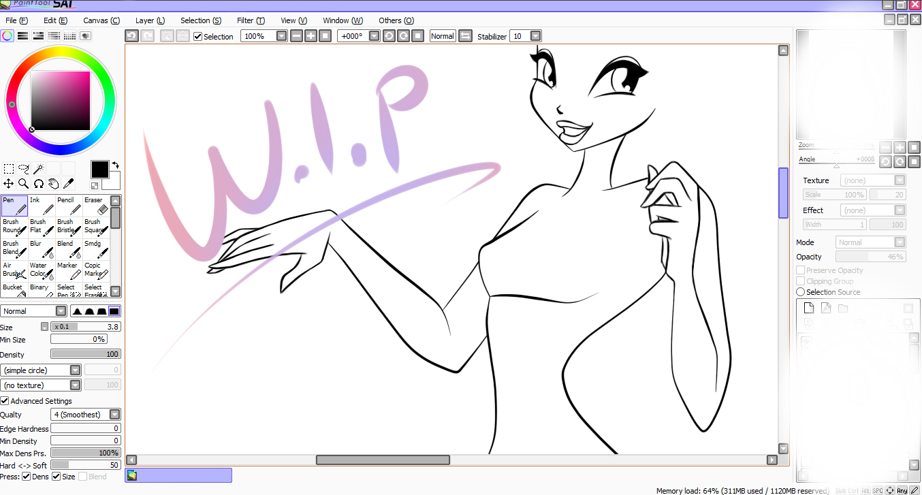Select the rotate view tool

[39, 183]
